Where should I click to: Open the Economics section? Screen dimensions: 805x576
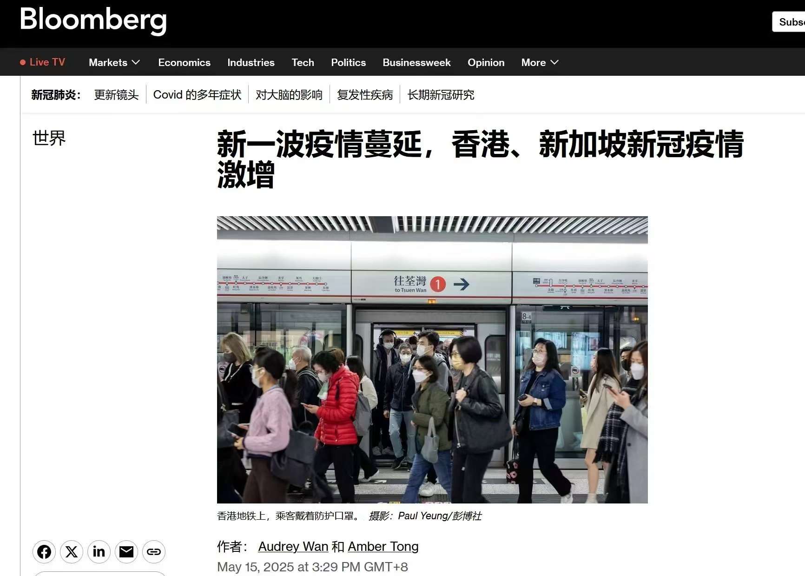[x=184, y=62]
